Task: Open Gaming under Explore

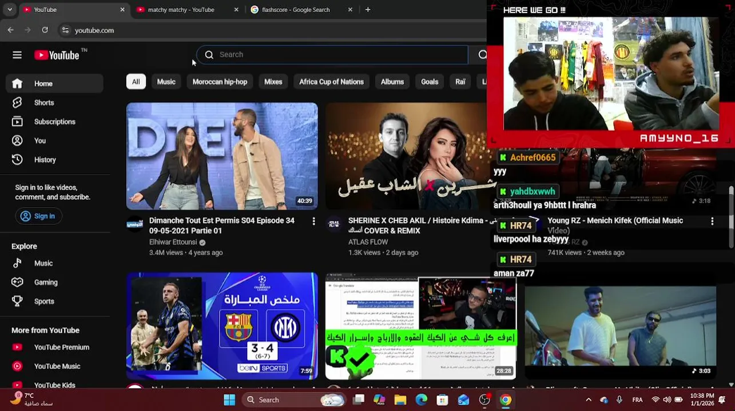Action: click(54, 283)
